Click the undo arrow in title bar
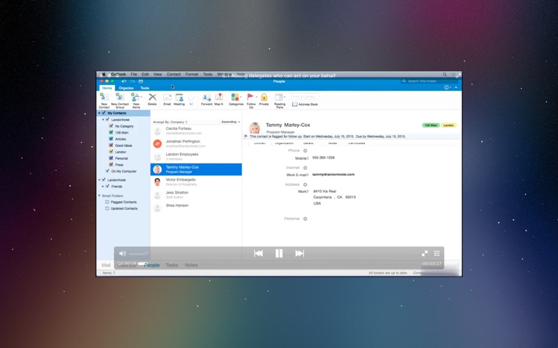Viewport: 558px width, 348px height. [124, 81]
